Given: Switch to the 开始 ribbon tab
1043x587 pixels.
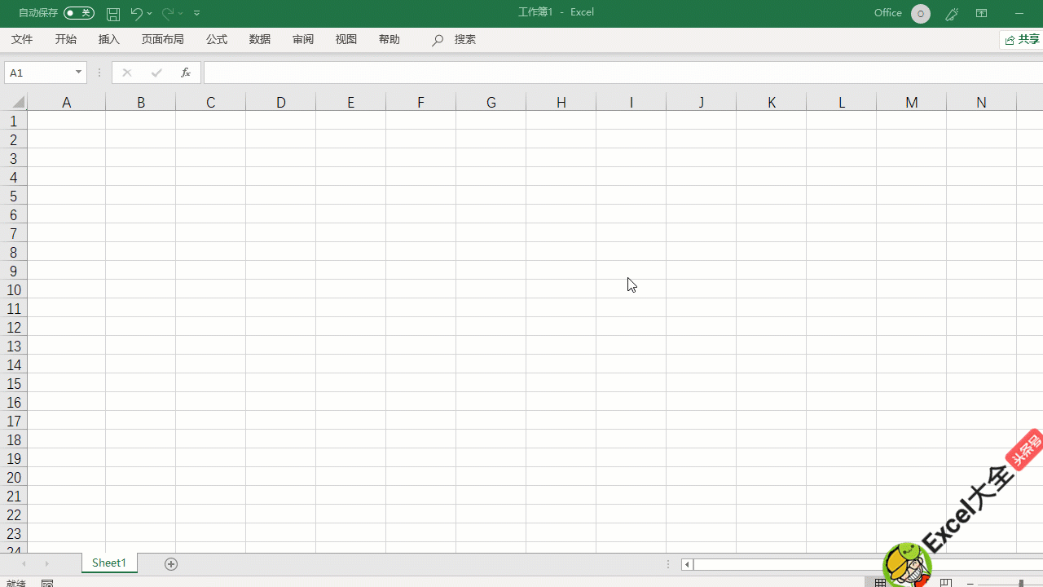Looking at the screenshot, I should [x=66, y=39].
